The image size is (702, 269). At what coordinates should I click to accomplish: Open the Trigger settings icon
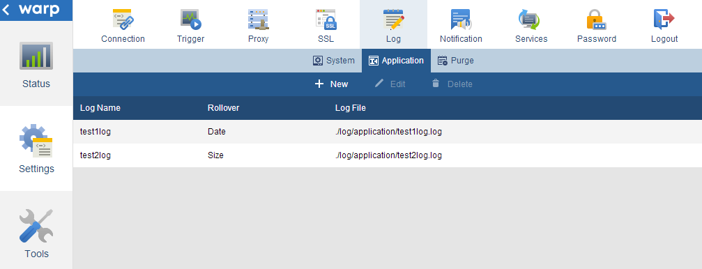(191, 20)
